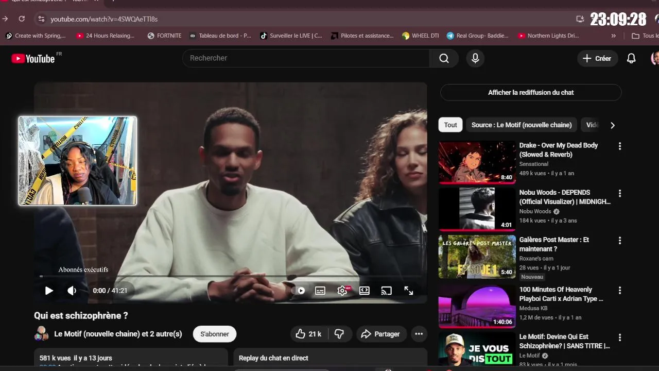Open Tableau de bord bookmark
The height and width of the screenshot is (371, 659).
220,36
